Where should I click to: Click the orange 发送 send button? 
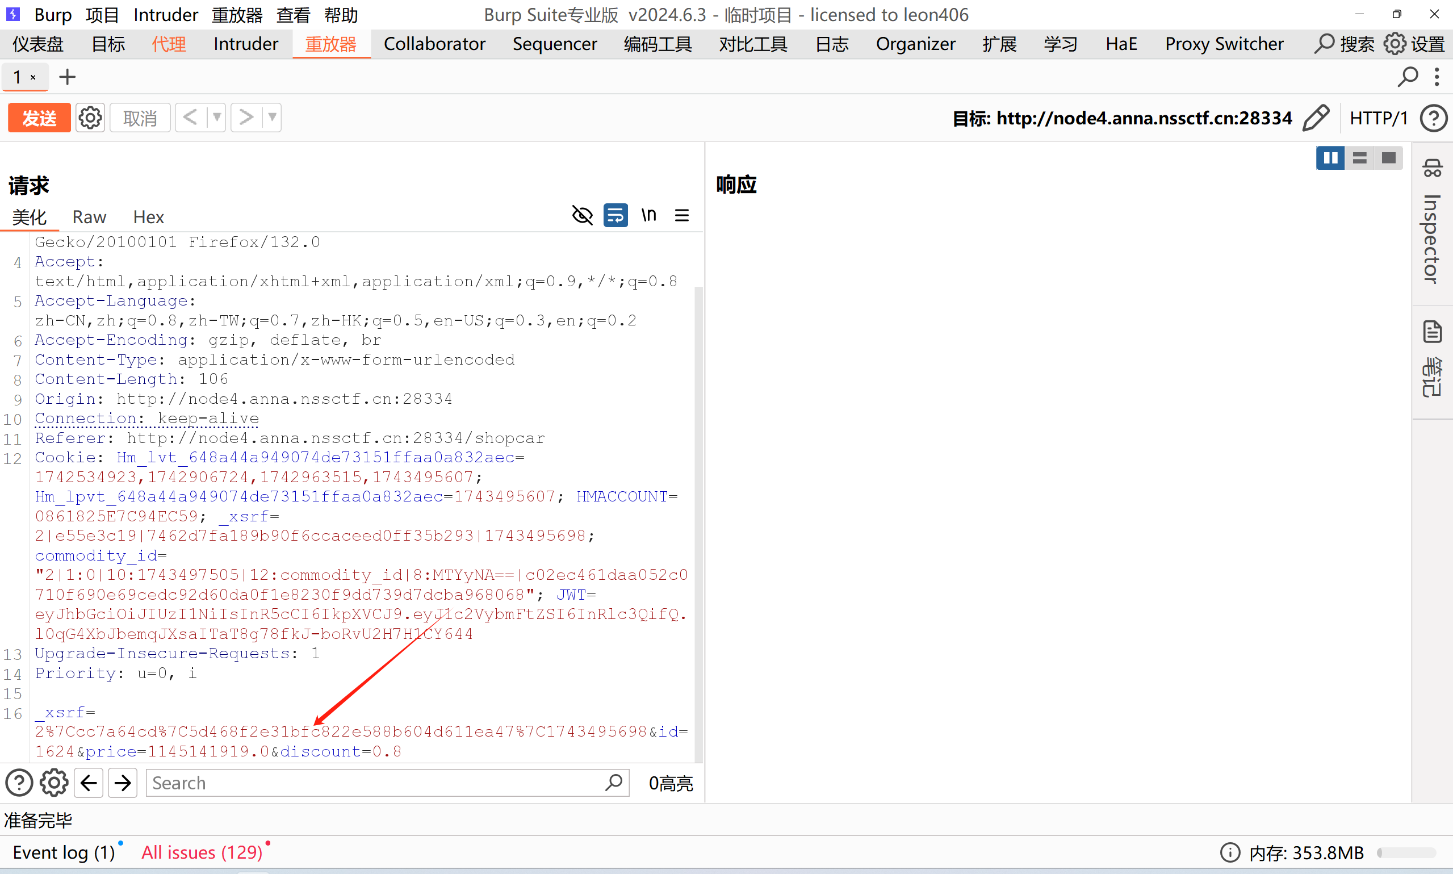click(x=39, y=118)
